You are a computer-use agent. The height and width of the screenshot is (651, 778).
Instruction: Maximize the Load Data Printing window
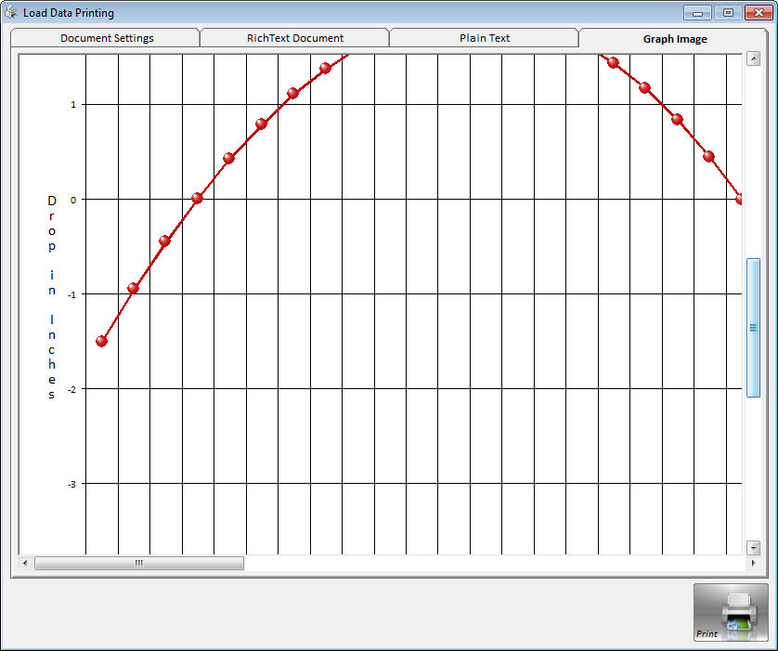click(728, 13)
